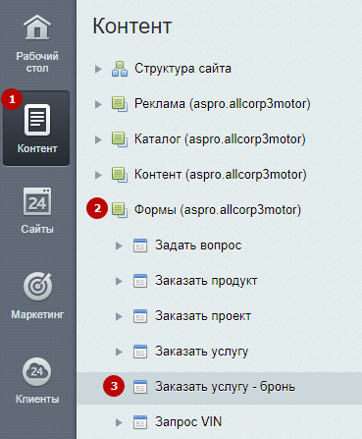Open the Рабочий стол home icon

point(37,27)
